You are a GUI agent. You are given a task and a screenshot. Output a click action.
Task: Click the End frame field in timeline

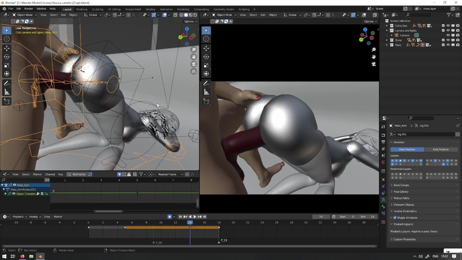[368, 217]
